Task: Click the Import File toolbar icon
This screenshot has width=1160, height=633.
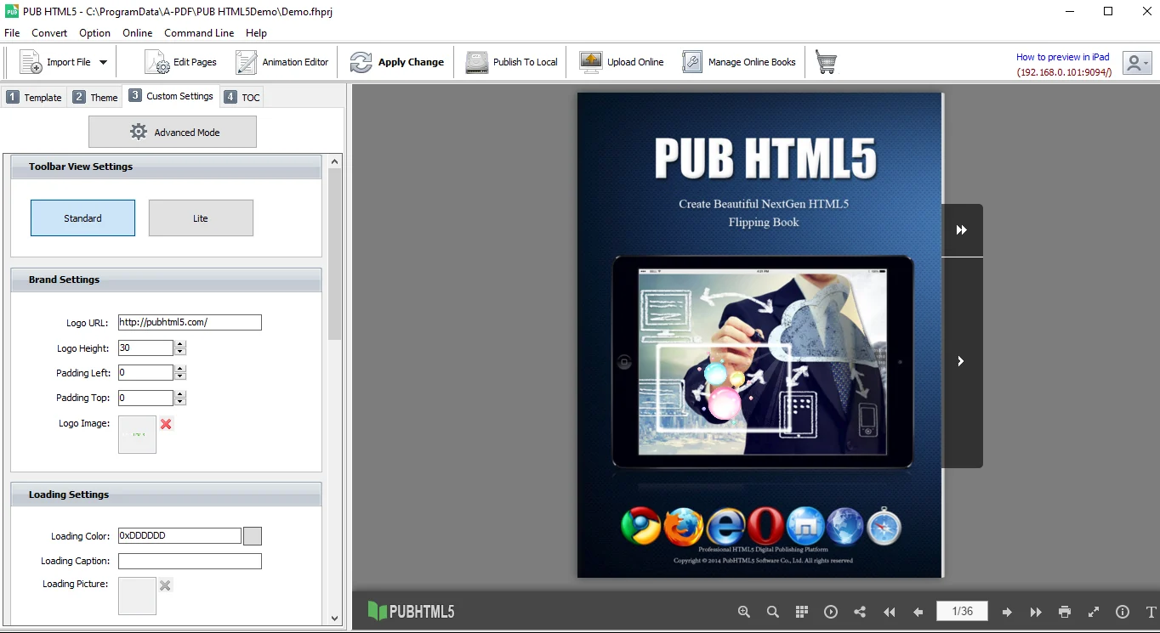Action: pos(31,62)
